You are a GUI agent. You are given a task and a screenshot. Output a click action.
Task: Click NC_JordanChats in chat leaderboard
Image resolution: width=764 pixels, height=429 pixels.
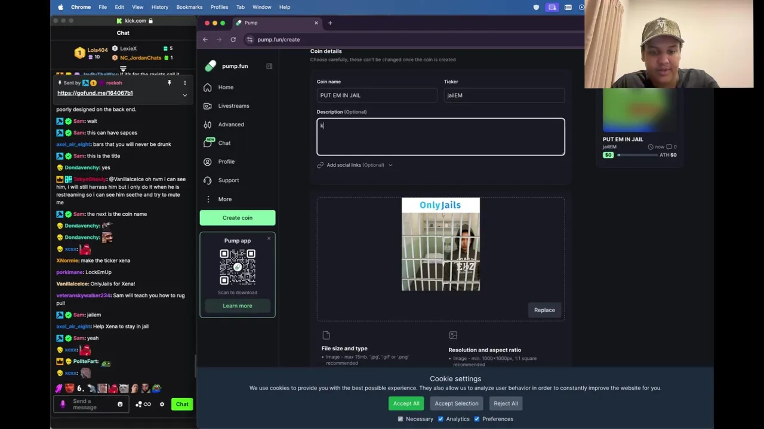point(141,58)
